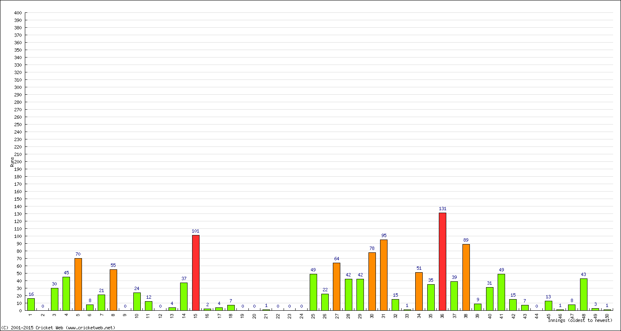Click the Runs y-axis title

pyautogui.click(x=12, y=162)
